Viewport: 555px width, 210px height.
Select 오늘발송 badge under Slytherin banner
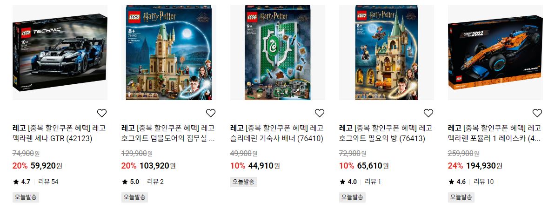click(x=243, y=182)
